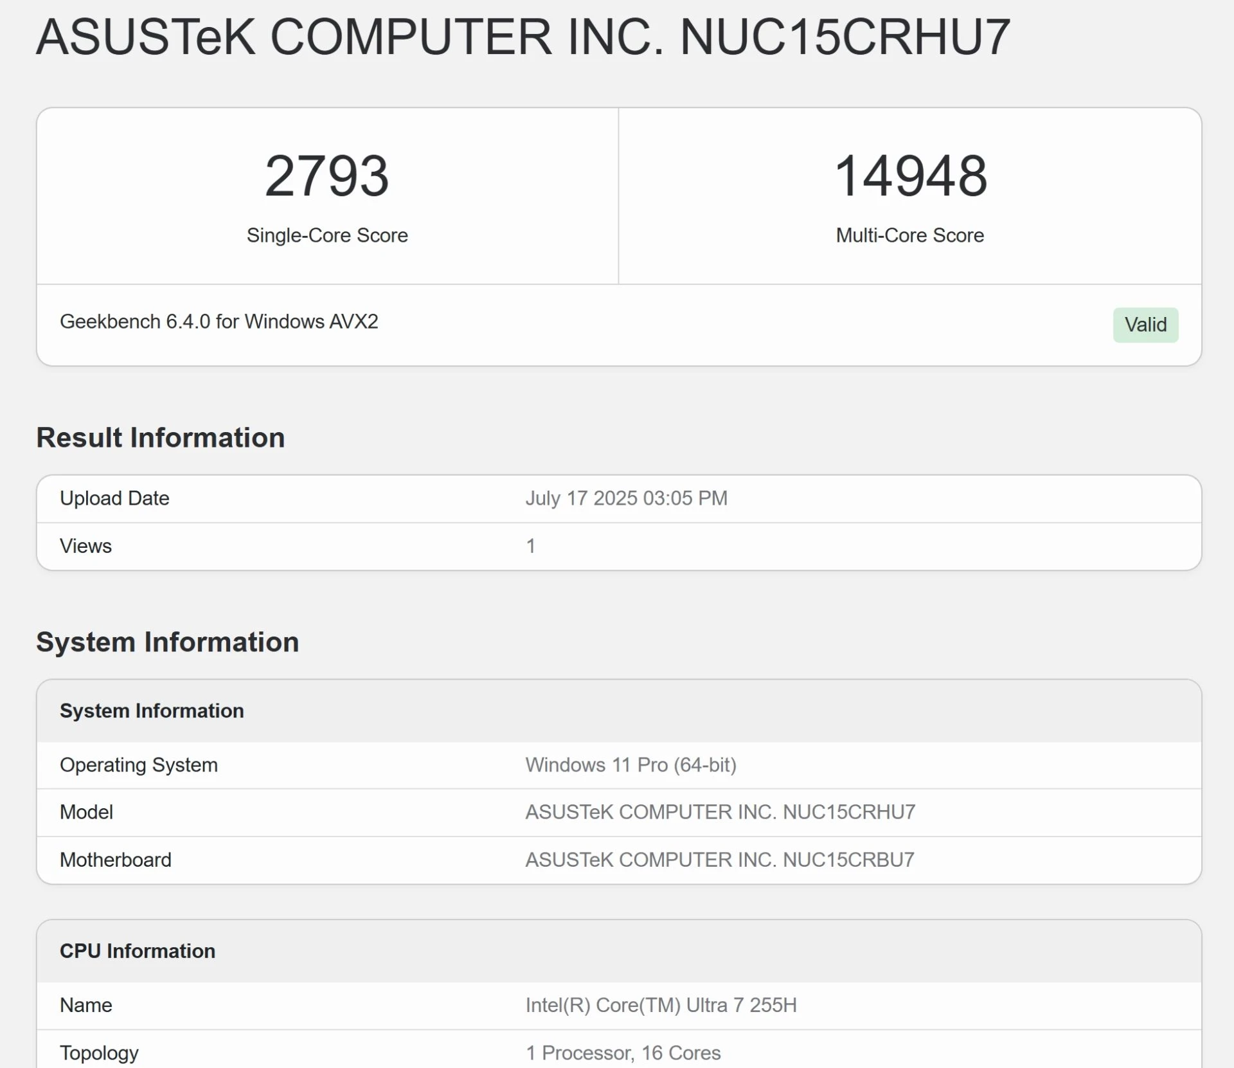Select the Motherboard value NUC15CRBU7
1234x1068 pixels.
click(720, 860)
